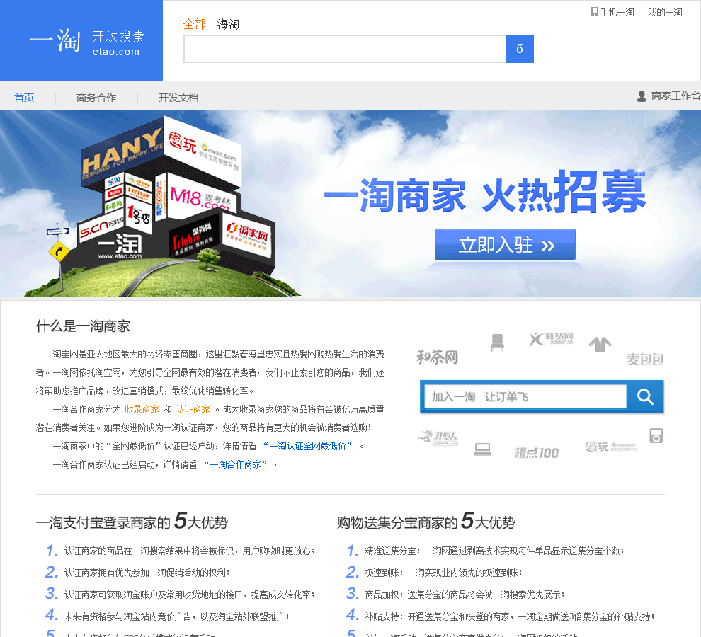
Task: Click the phone icon beside 手机一淘
Action: pos(594,12)
